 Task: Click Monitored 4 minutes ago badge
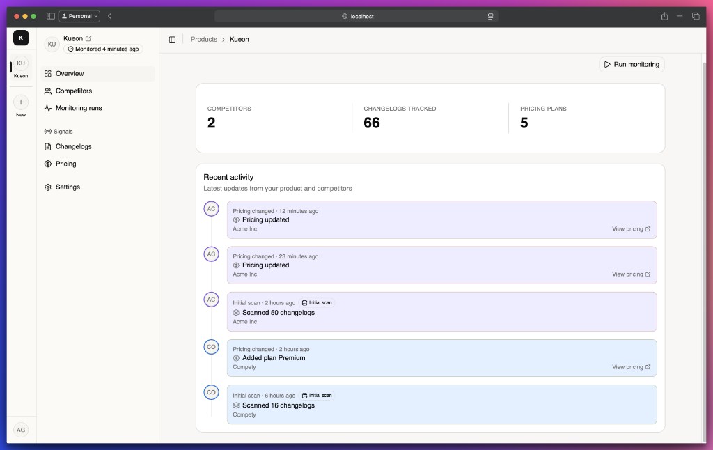point(103,49)
